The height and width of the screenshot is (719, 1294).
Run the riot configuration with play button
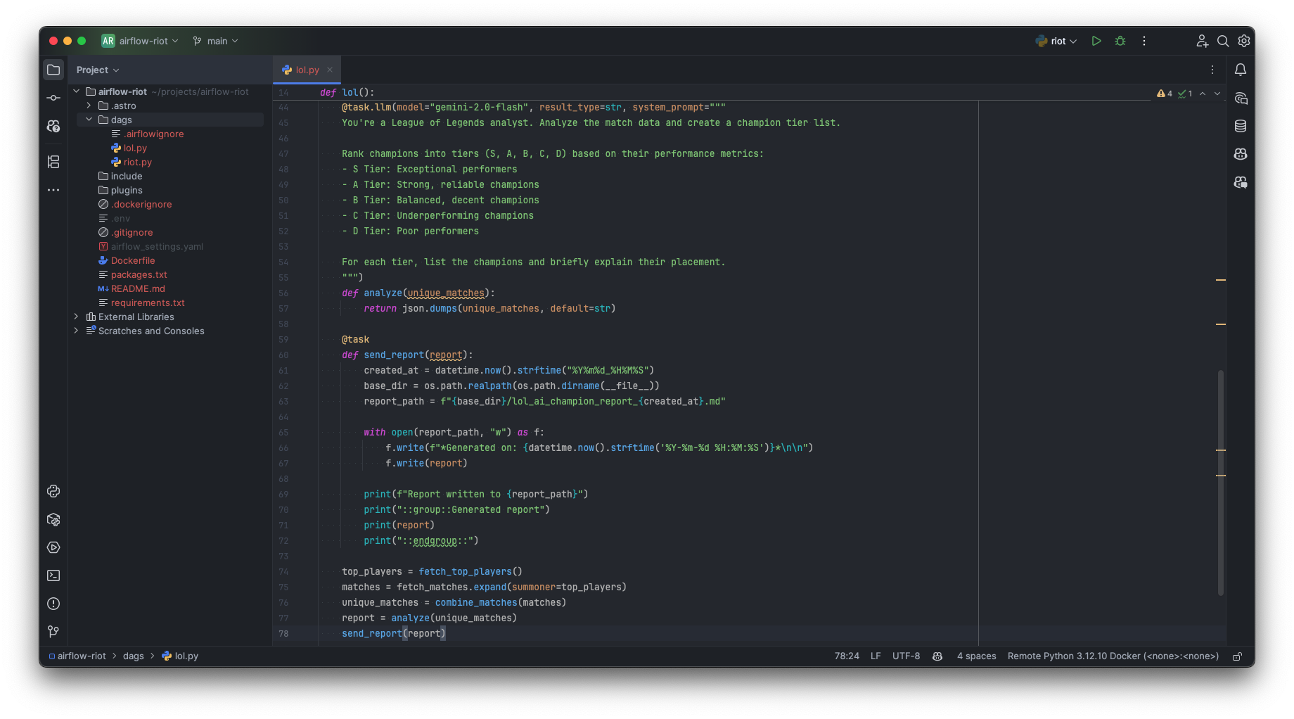[x=1096, y=42]
